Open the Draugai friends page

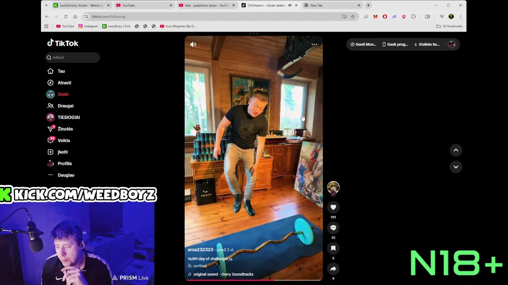pos(65,106)
